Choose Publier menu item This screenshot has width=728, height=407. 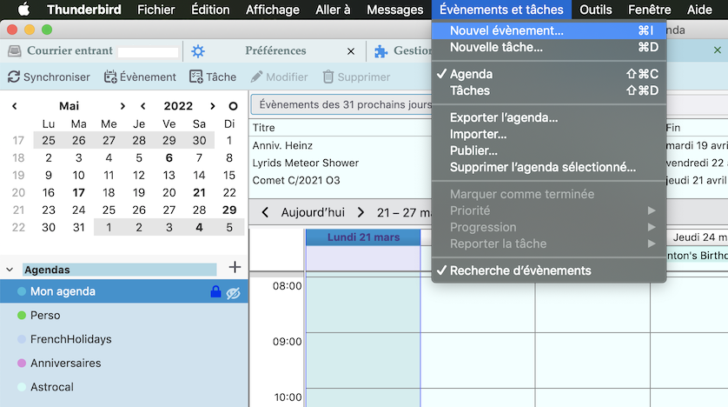point(549,150)
